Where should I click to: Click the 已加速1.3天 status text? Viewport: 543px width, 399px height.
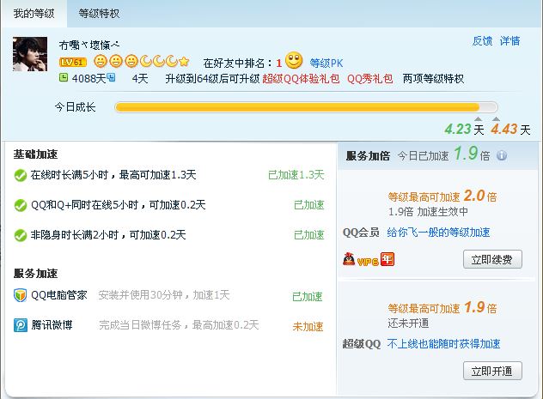coord(296,175)
